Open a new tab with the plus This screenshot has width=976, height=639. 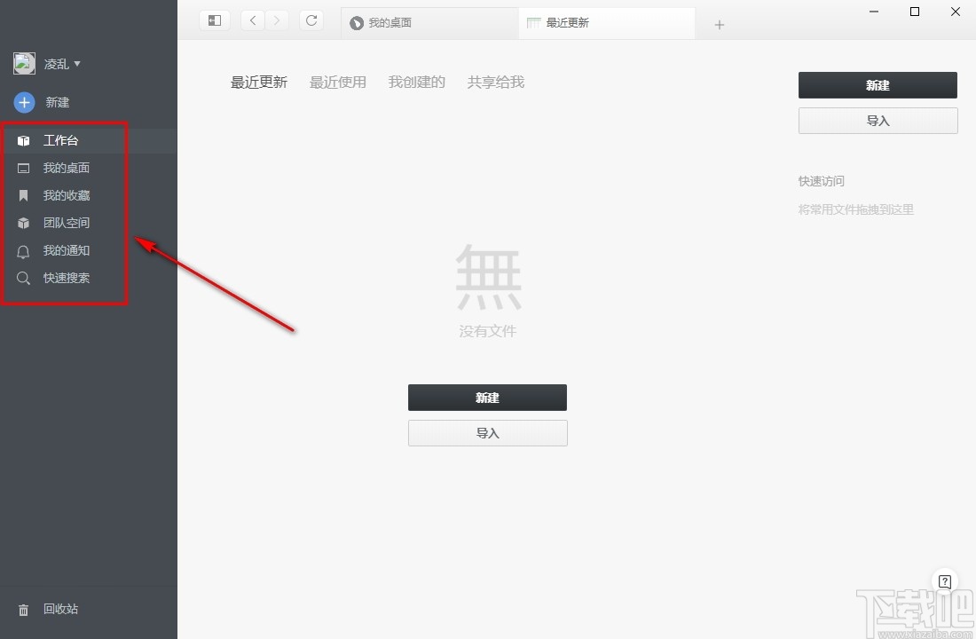(719, 24)
